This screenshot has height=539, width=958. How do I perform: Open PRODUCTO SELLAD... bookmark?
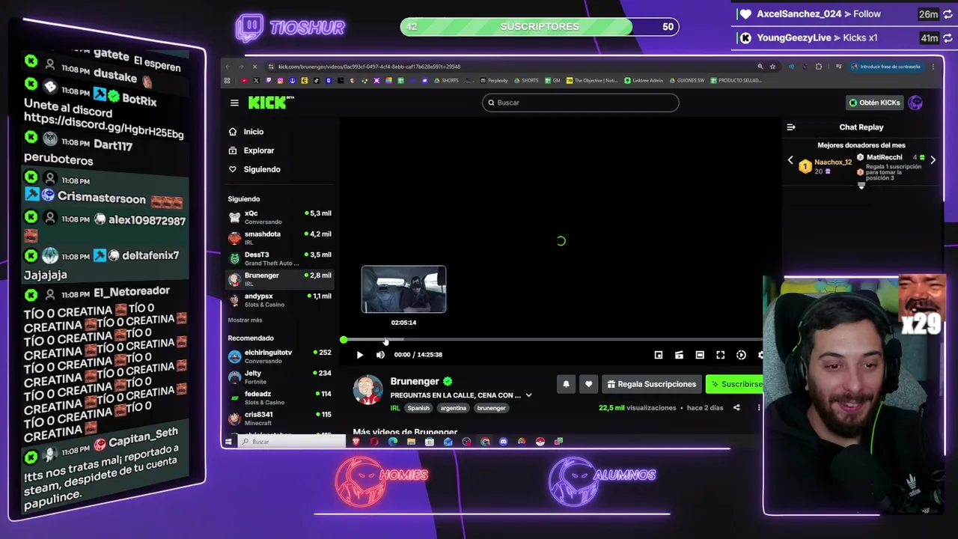tap(736, 80)
